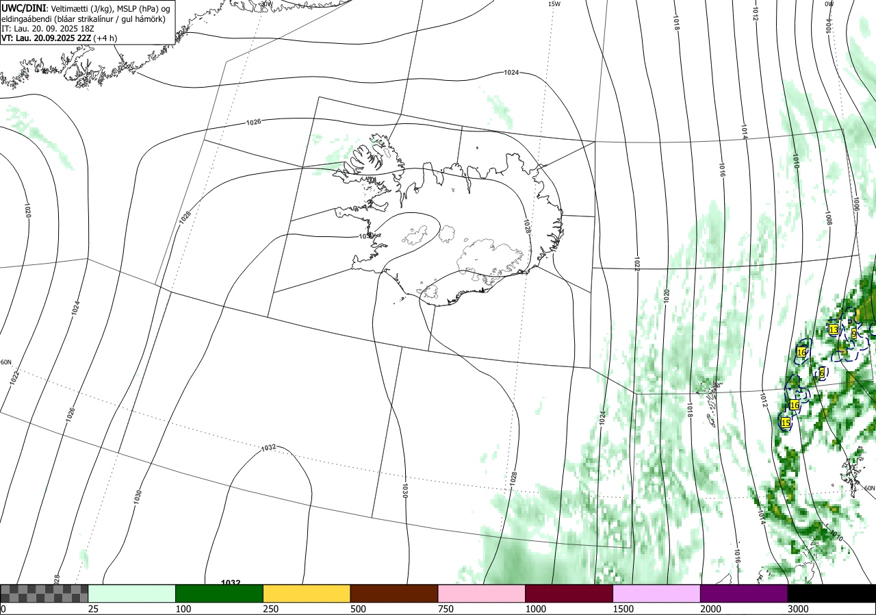The height and width of the screenshot is (615, 876).
Task: Select the black above-3000 legend swatch
Action: tap(832, 593)
